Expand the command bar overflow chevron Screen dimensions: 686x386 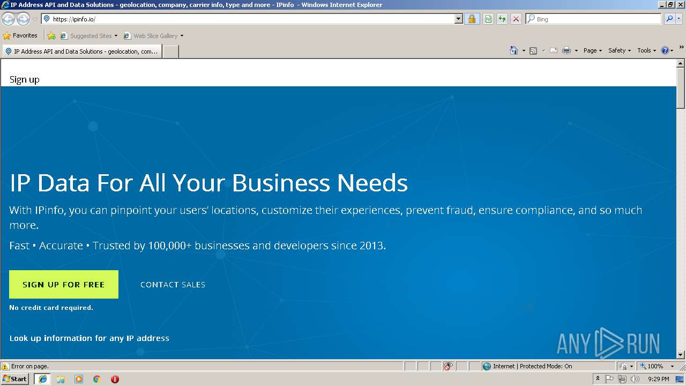click(681, 47)
